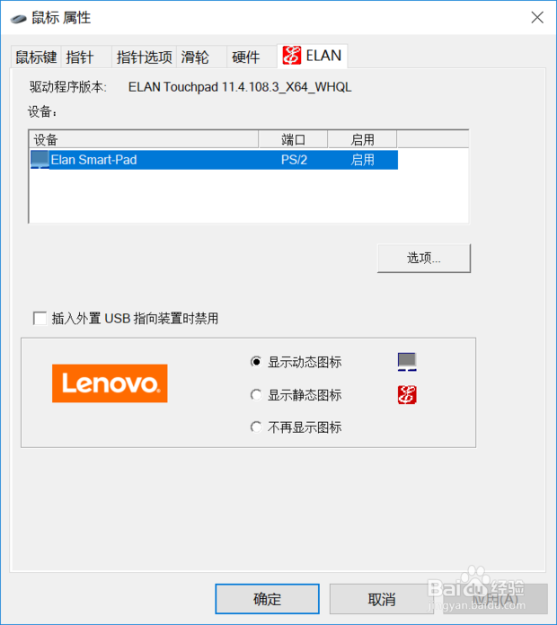The width and height of the screenshot is (557, 625).
Task: Click the 端口 column header
Action: (x=293, y=139)
